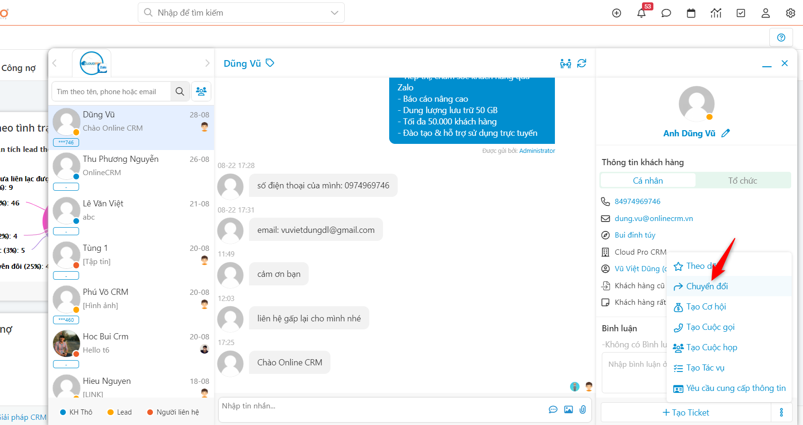Open Phú Võ CRM conversation
The image size is (803, 425).
[131, 304]
